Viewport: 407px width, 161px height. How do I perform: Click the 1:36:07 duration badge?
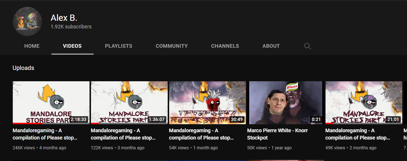(157, 119)
